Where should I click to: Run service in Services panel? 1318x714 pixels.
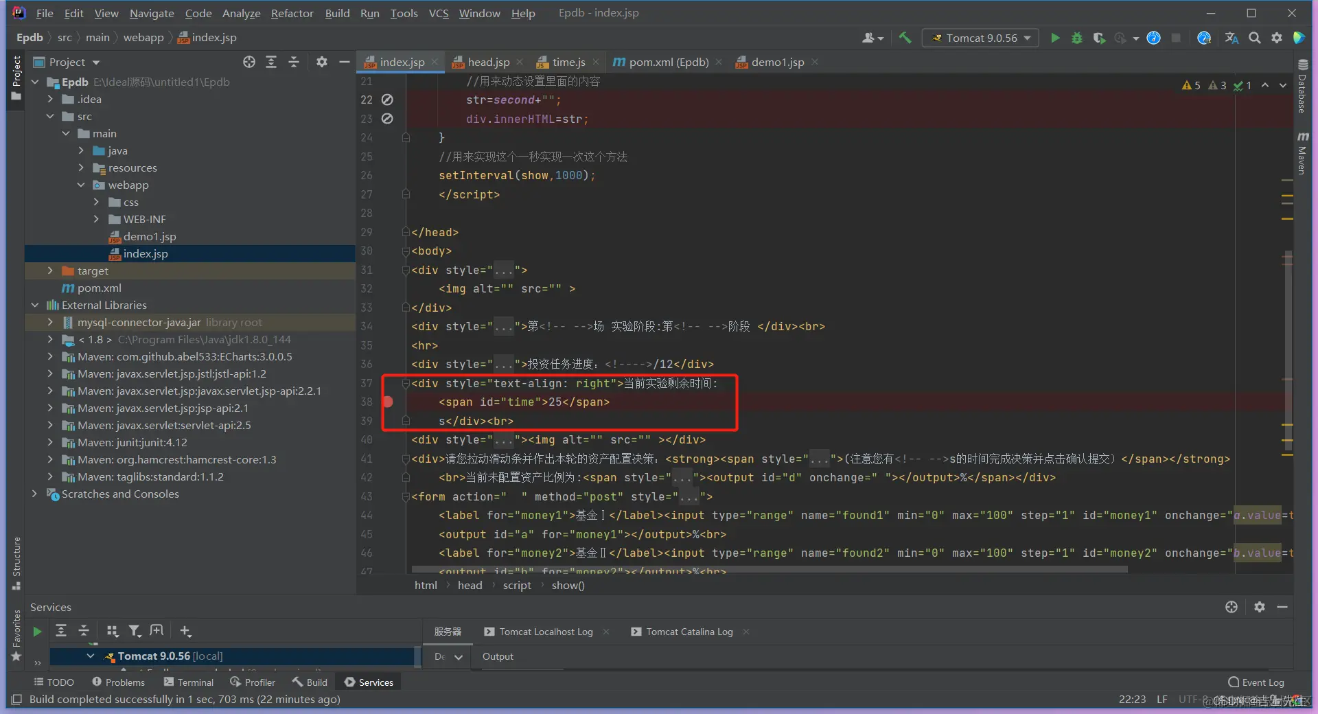tap(37, 631)
